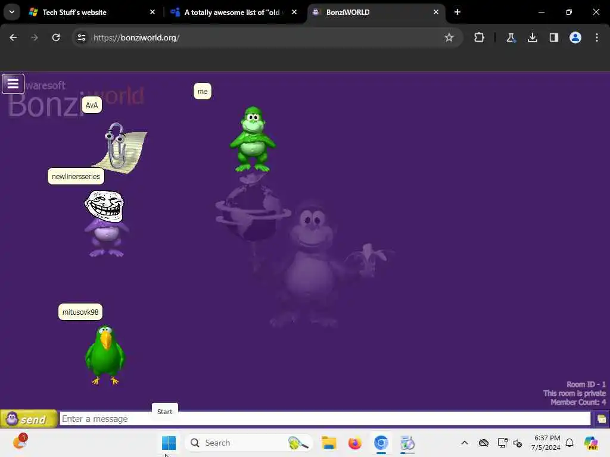Image resolution: width=610 pixels, height=457 pixels.
Task: Open the Chromium browser taskbar icon
Action: [x=381, y=443]
